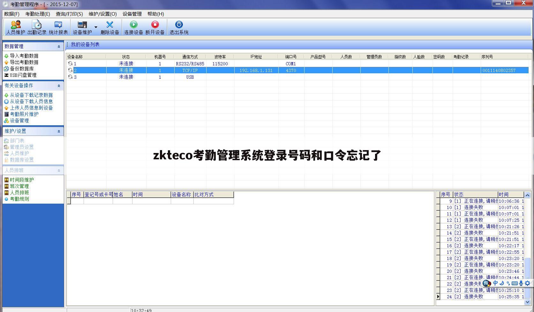Open 统计报表 toolbar icon
This screenshot has height=312, width=534.
[x=58, y=27]
